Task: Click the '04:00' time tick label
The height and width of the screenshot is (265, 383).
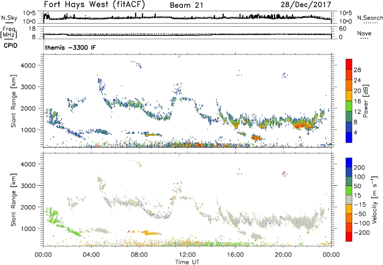Action: [91, 255]
